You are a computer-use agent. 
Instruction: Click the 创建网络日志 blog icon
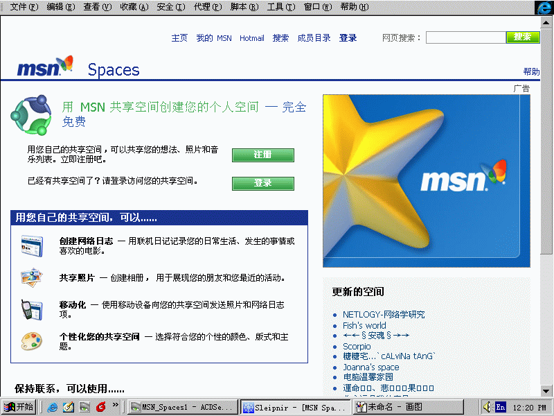point(32,245)
